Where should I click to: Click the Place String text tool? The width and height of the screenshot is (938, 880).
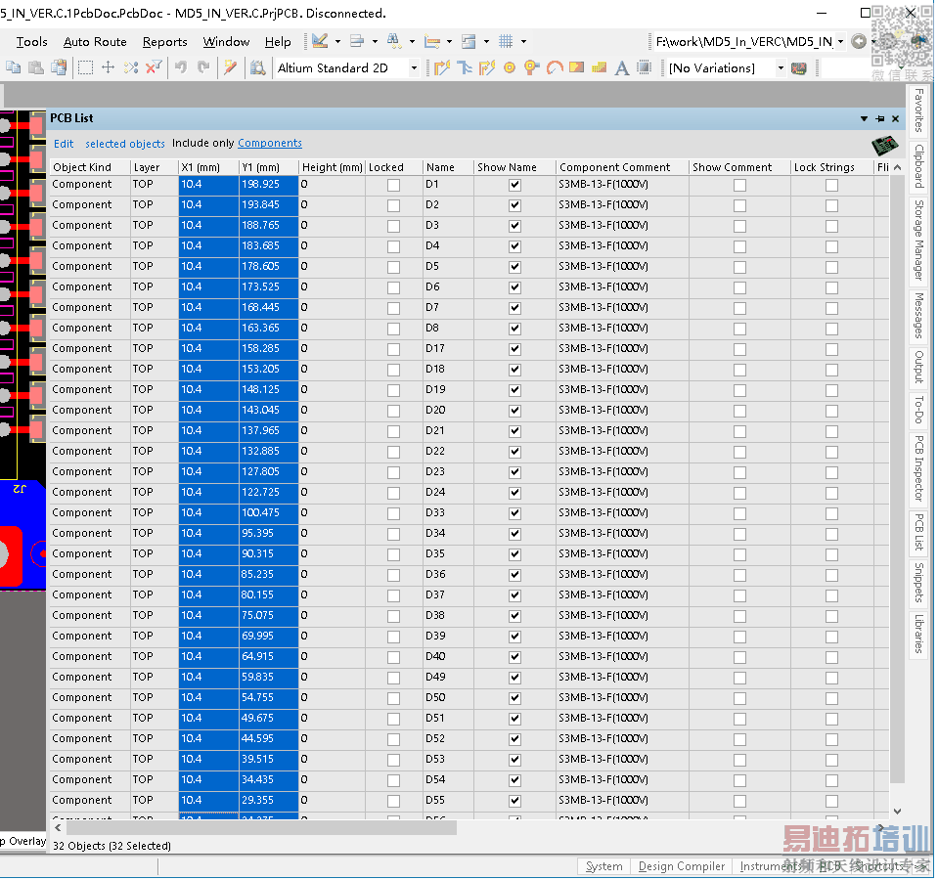point(621,68)
